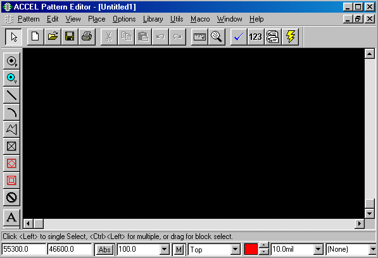Open the Options menu
This screenshot has width=378, height=258.
124,19
